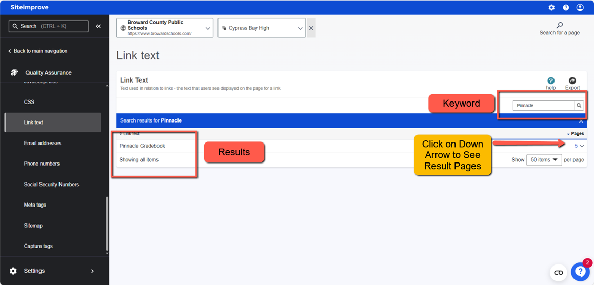Open Social Security Numbers in sidebar
594x285 pixels.
(51, 185)
